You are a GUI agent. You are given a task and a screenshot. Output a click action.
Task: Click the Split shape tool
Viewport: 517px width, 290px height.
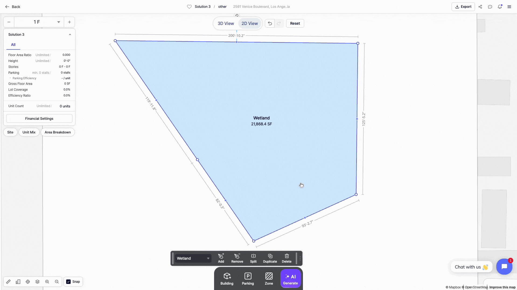pos(253,258)
